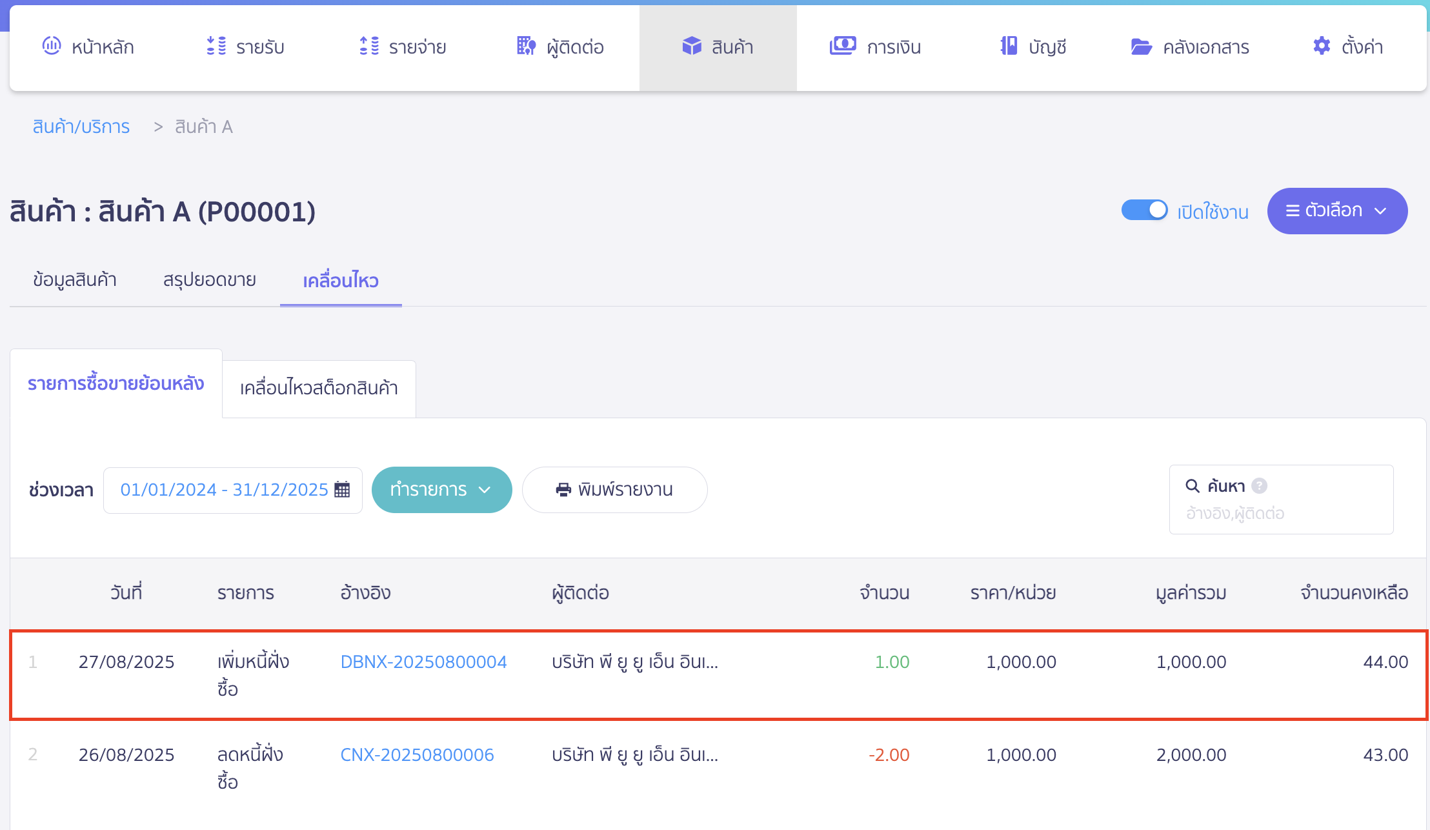The image size is (1430, 830).
Task: Switch to ข้อมูลสินค้า tab
Action: click(x=75, y=280)
